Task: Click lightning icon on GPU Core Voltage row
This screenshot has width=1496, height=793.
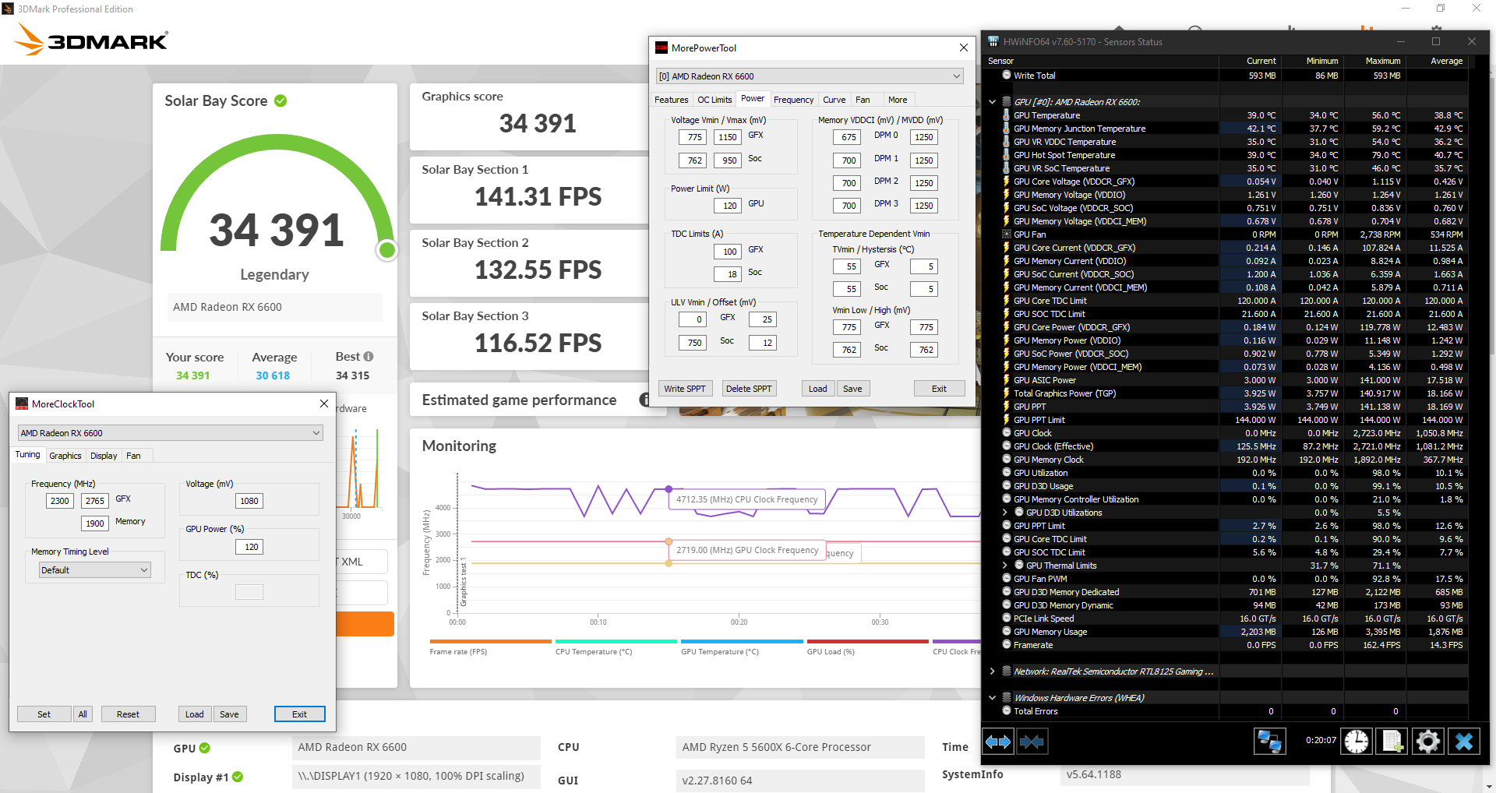Action: (1007, 182)
